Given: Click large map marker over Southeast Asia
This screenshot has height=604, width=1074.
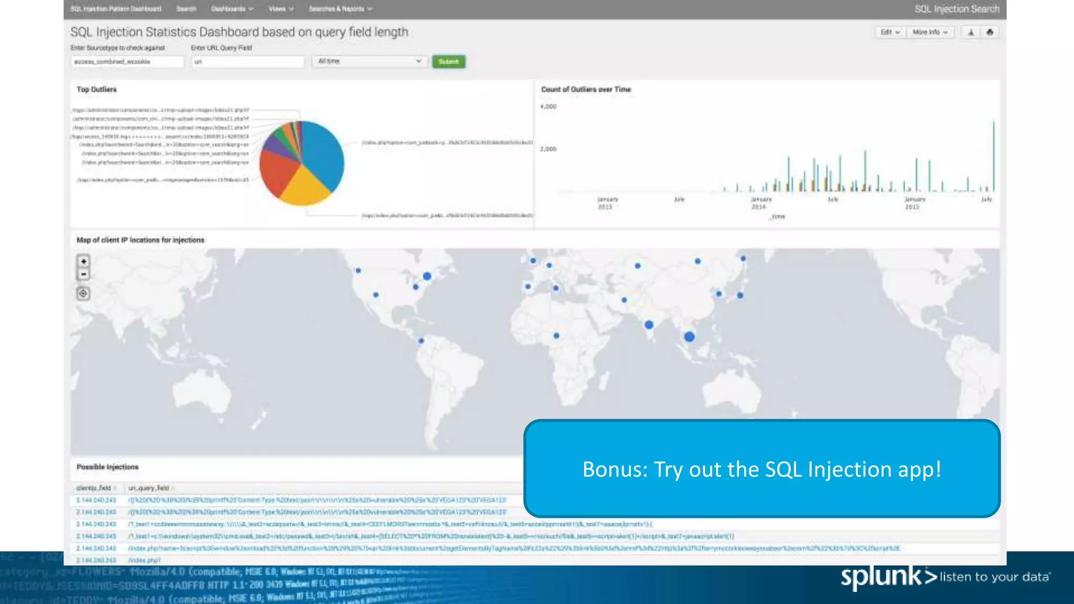Looking at the screenshot, I should (690, 337).
